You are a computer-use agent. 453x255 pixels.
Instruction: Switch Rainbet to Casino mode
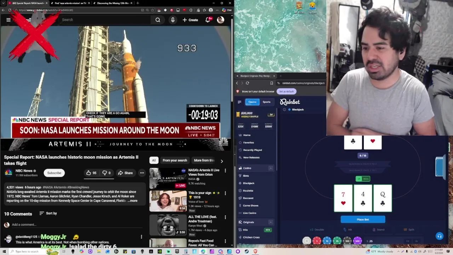(x=252, y=102)
